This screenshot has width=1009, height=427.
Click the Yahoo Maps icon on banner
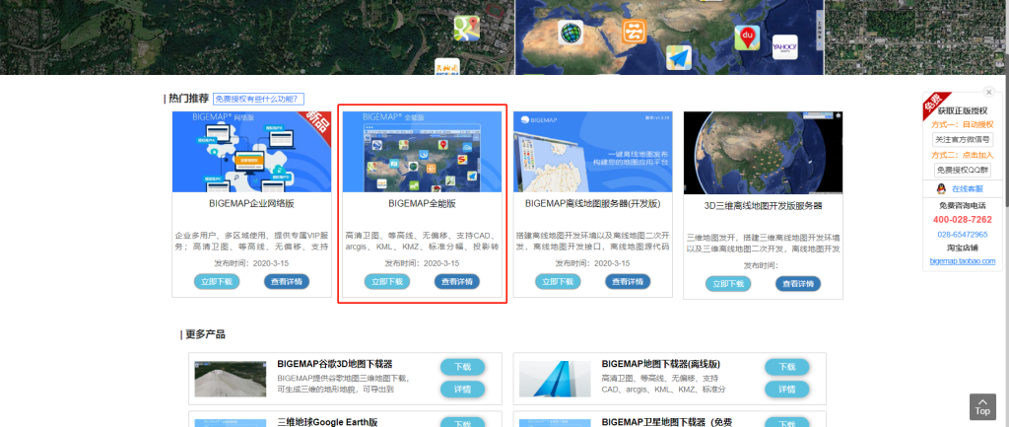pyautogui.click(x=784, y=47)
